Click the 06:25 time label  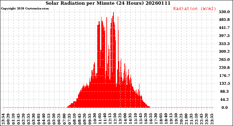click(59, 119)
